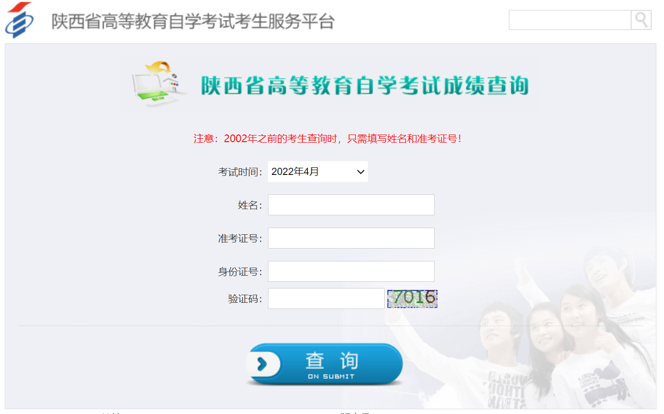
Task: Click the chevron arrow of exam time selector
Action: (361, 172)
